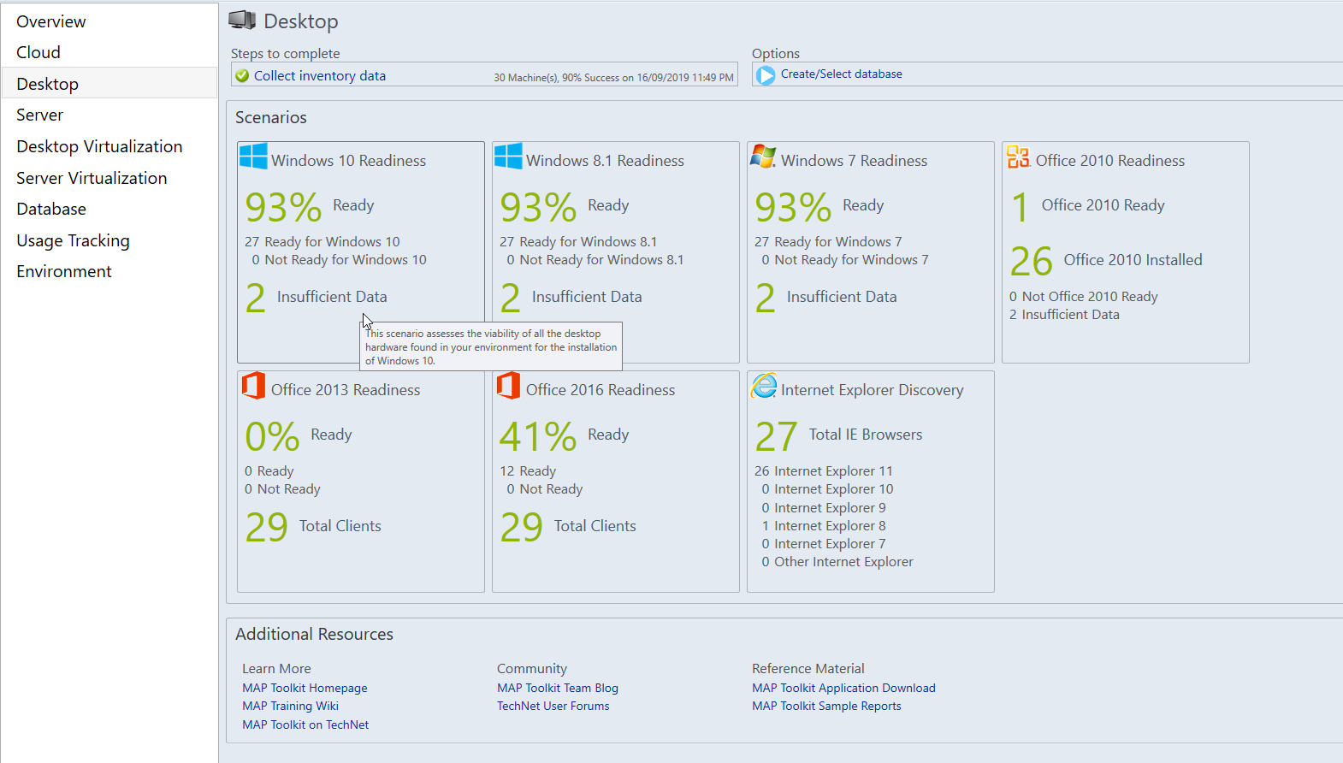Switch to the Cloud navigation item
The width and height of the screenshot is (1343, 763).
point(38,52)
